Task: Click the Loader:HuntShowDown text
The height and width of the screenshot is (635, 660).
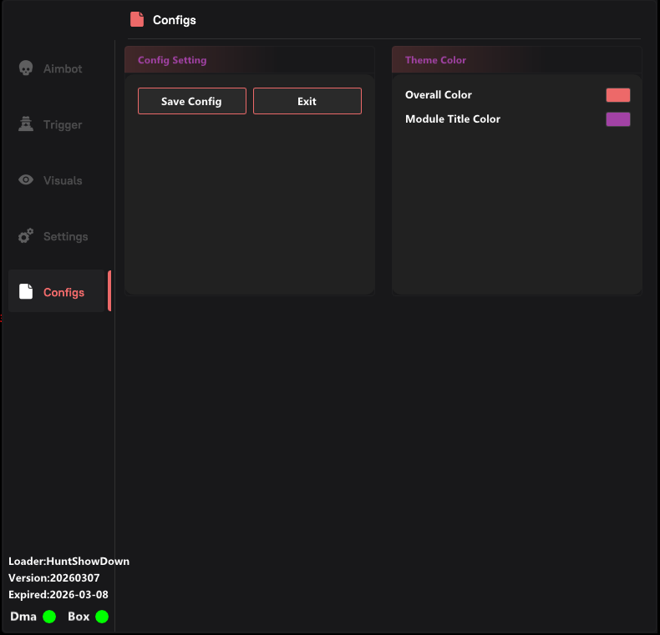Action: (x=69, y=562)
